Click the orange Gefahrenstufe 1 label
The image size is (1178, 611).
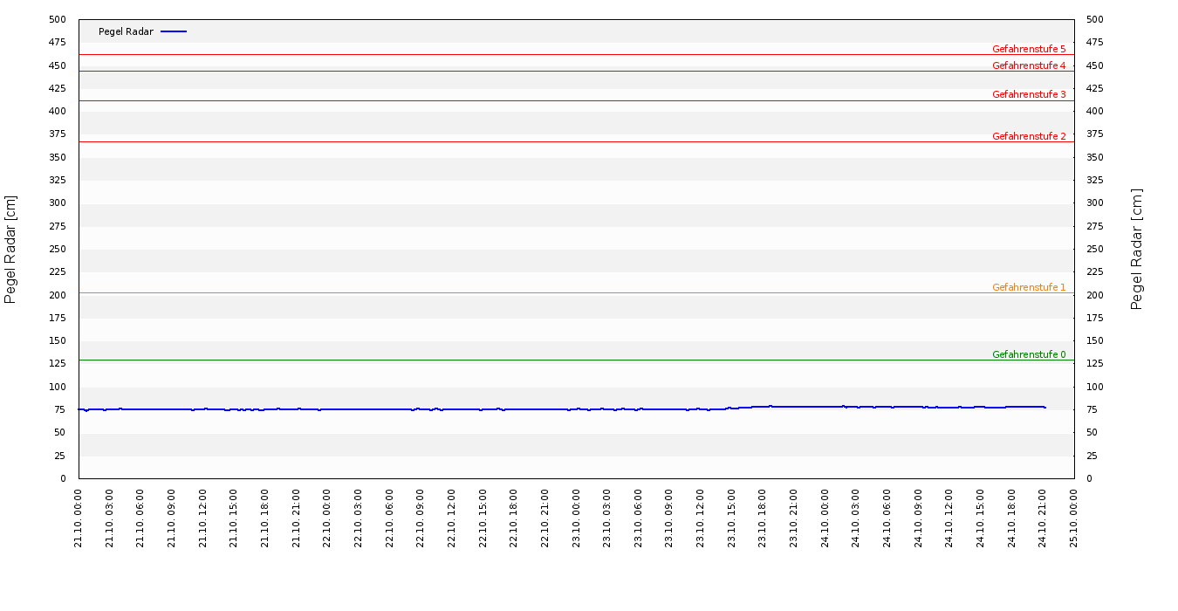point(1029,287)
